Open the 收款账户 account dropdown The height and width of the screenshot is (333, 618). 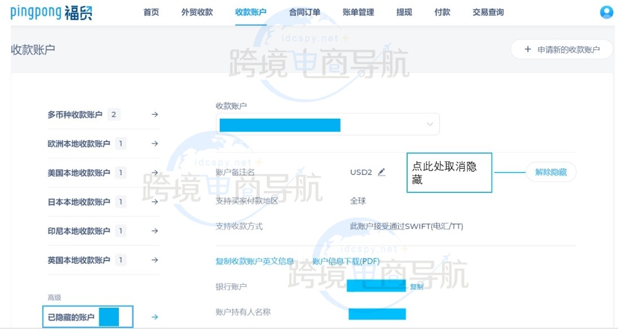[x=429, y=124]
